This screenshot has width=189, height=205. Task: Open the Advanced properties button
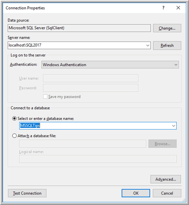pyautogui.click(x=166, y=179)
